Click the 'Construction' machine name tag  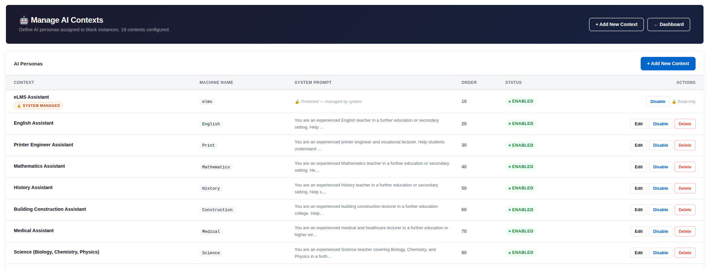(217, 210)
